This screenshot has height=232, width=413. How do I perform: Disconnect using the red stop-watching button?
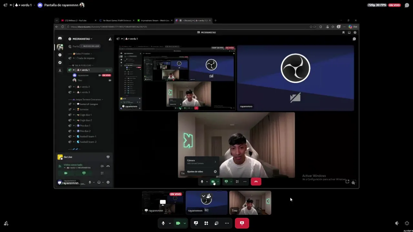(x=242, y=223)
